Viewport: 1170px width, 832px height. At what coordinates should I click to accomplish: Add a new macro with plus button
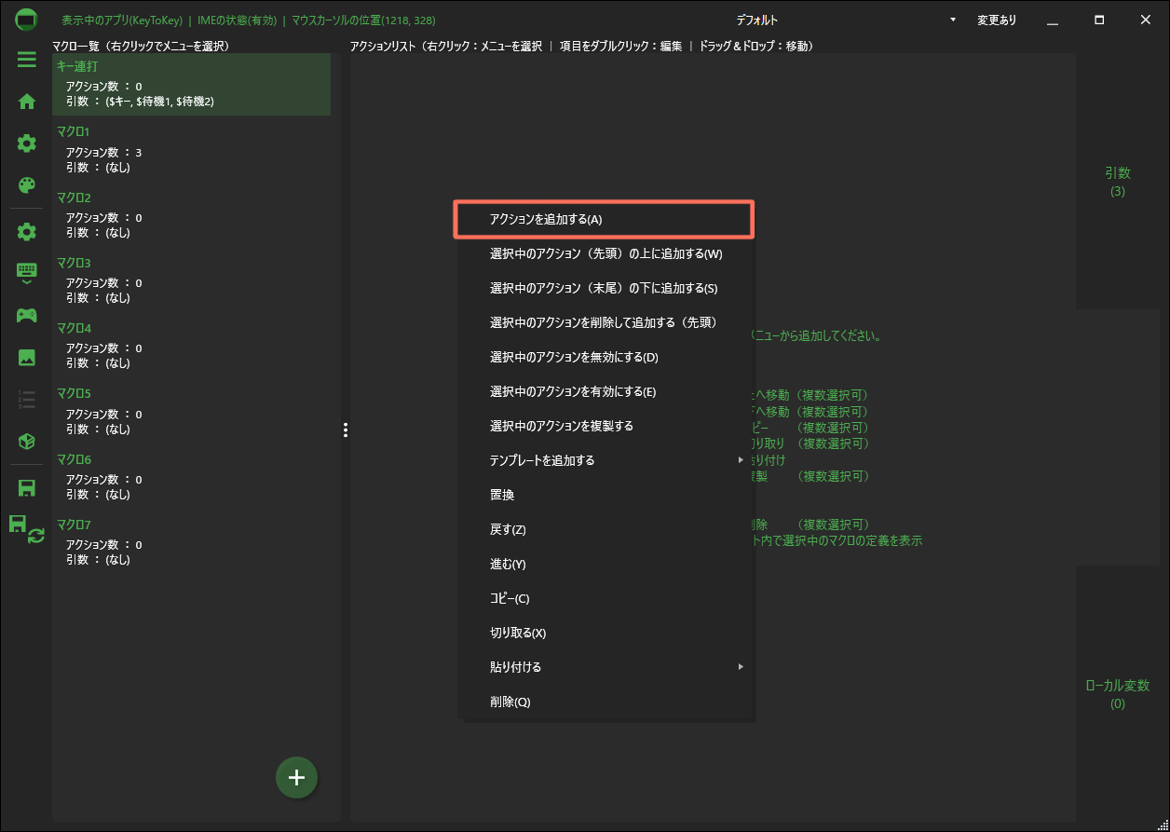click(x=296, y=777)
